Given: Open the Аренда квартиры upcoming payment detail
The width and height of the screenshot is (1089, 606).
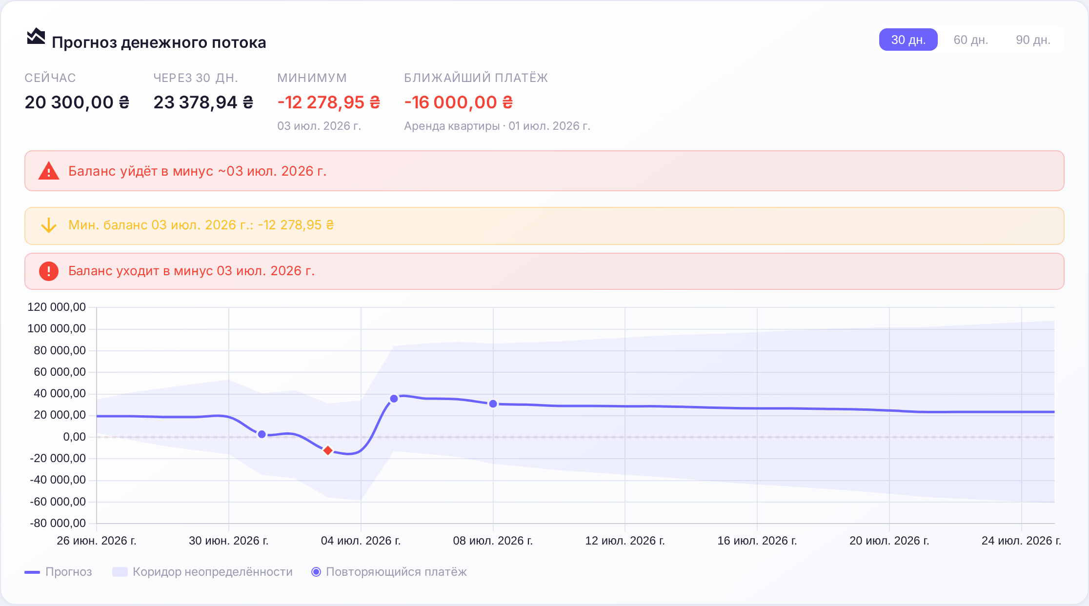Looking at the screenshot, I should pyautogui.click(x=497, y=126).
